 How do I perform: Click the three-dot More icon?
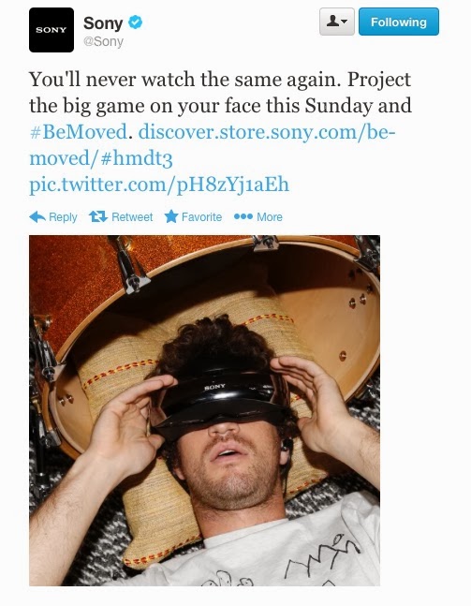tap(243, 216)
